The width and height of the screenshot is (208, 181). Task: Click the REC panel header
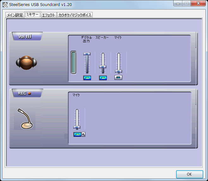click(28, 93)
